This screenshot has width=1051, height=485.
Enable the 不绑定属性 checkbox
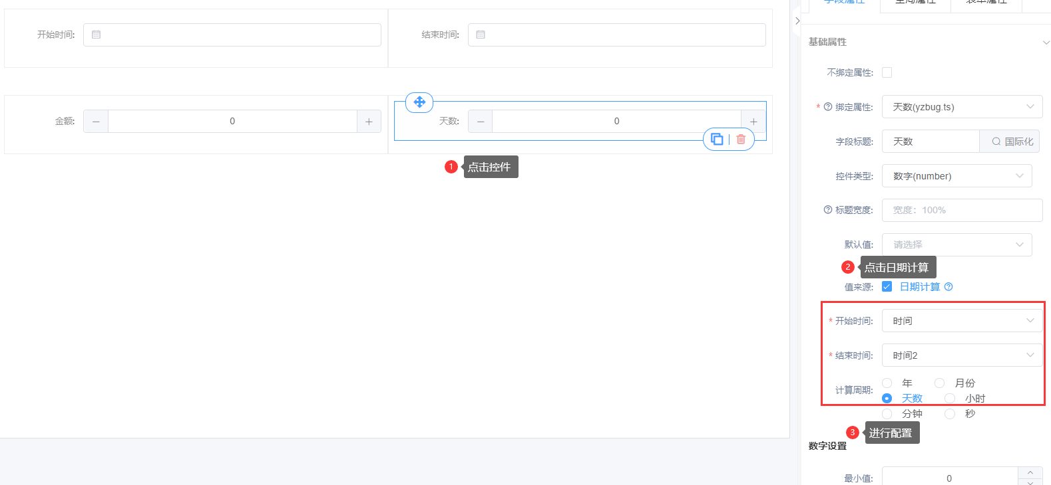pyautogui.click(x=887, y=72)
